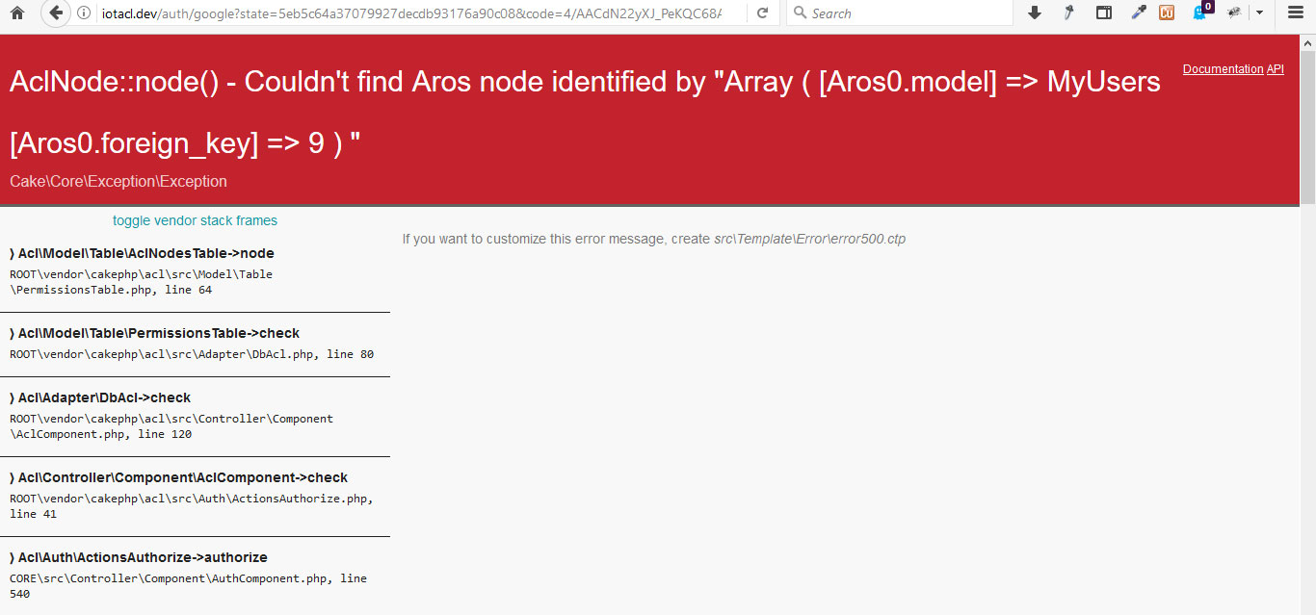The height and width of the screenshot is (615, 1316).
Task: Open the Ghostery tracker blocker extension
Action: click(1199, 13)
